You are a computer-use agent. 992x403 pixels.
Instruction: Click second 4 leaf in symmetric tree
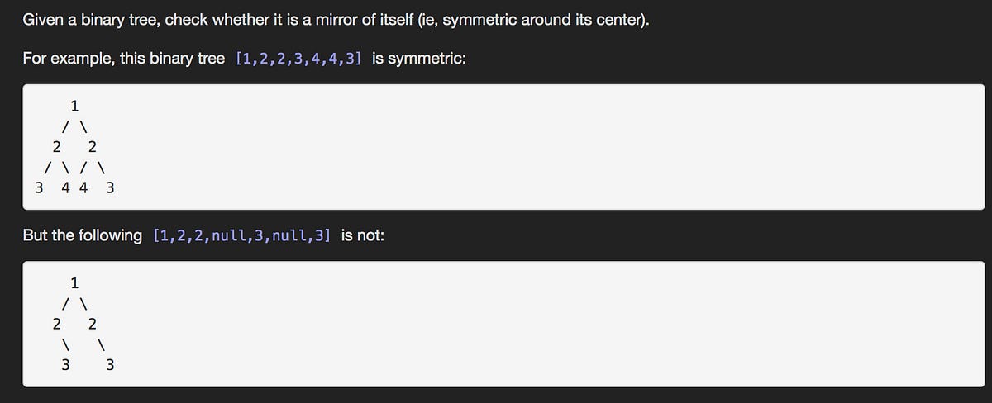point(83,187)
